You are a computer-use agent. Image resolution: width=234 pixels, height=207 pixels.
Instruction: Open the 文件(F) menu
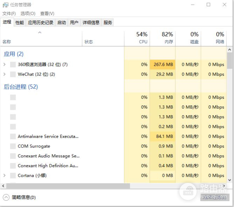[9, 14]
